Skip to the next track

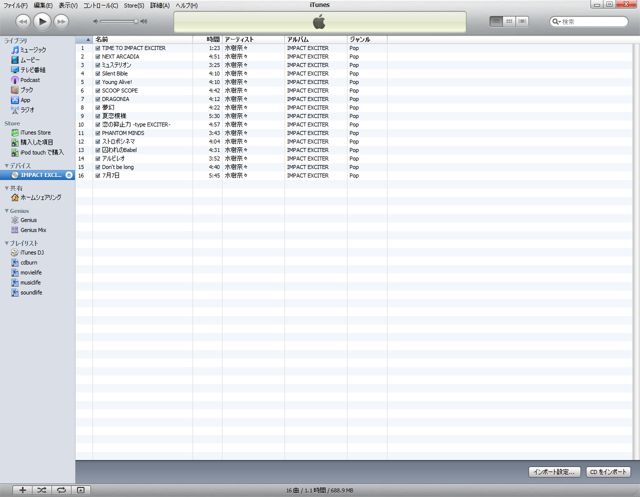tap(61, 21)
